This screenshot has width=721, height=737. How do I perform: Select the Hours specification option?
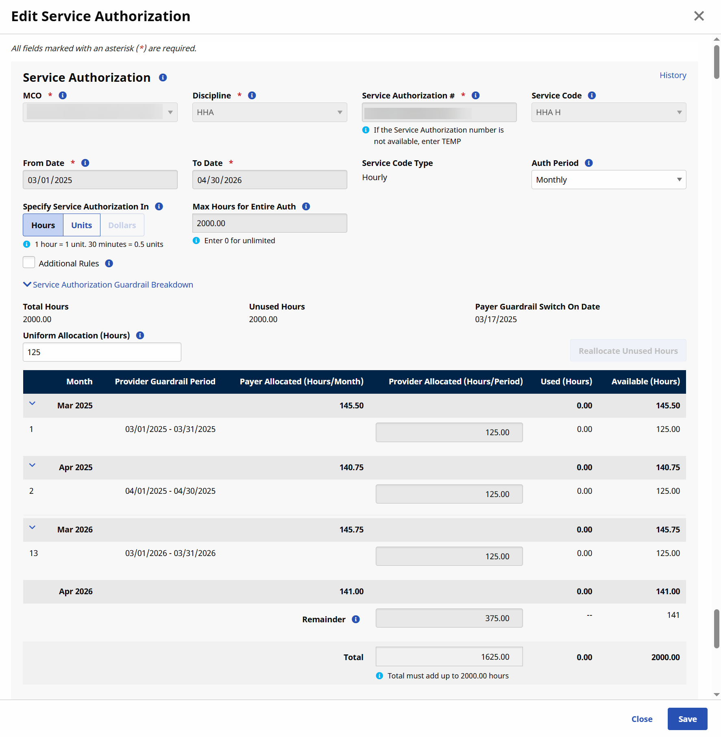point(43,225)
